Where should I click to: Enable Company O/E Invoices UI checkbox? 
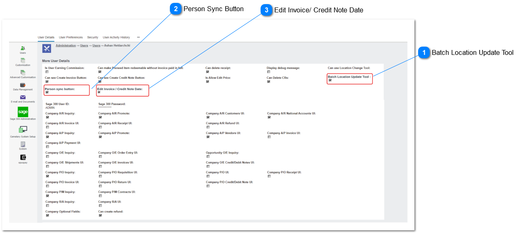(100, 166)
